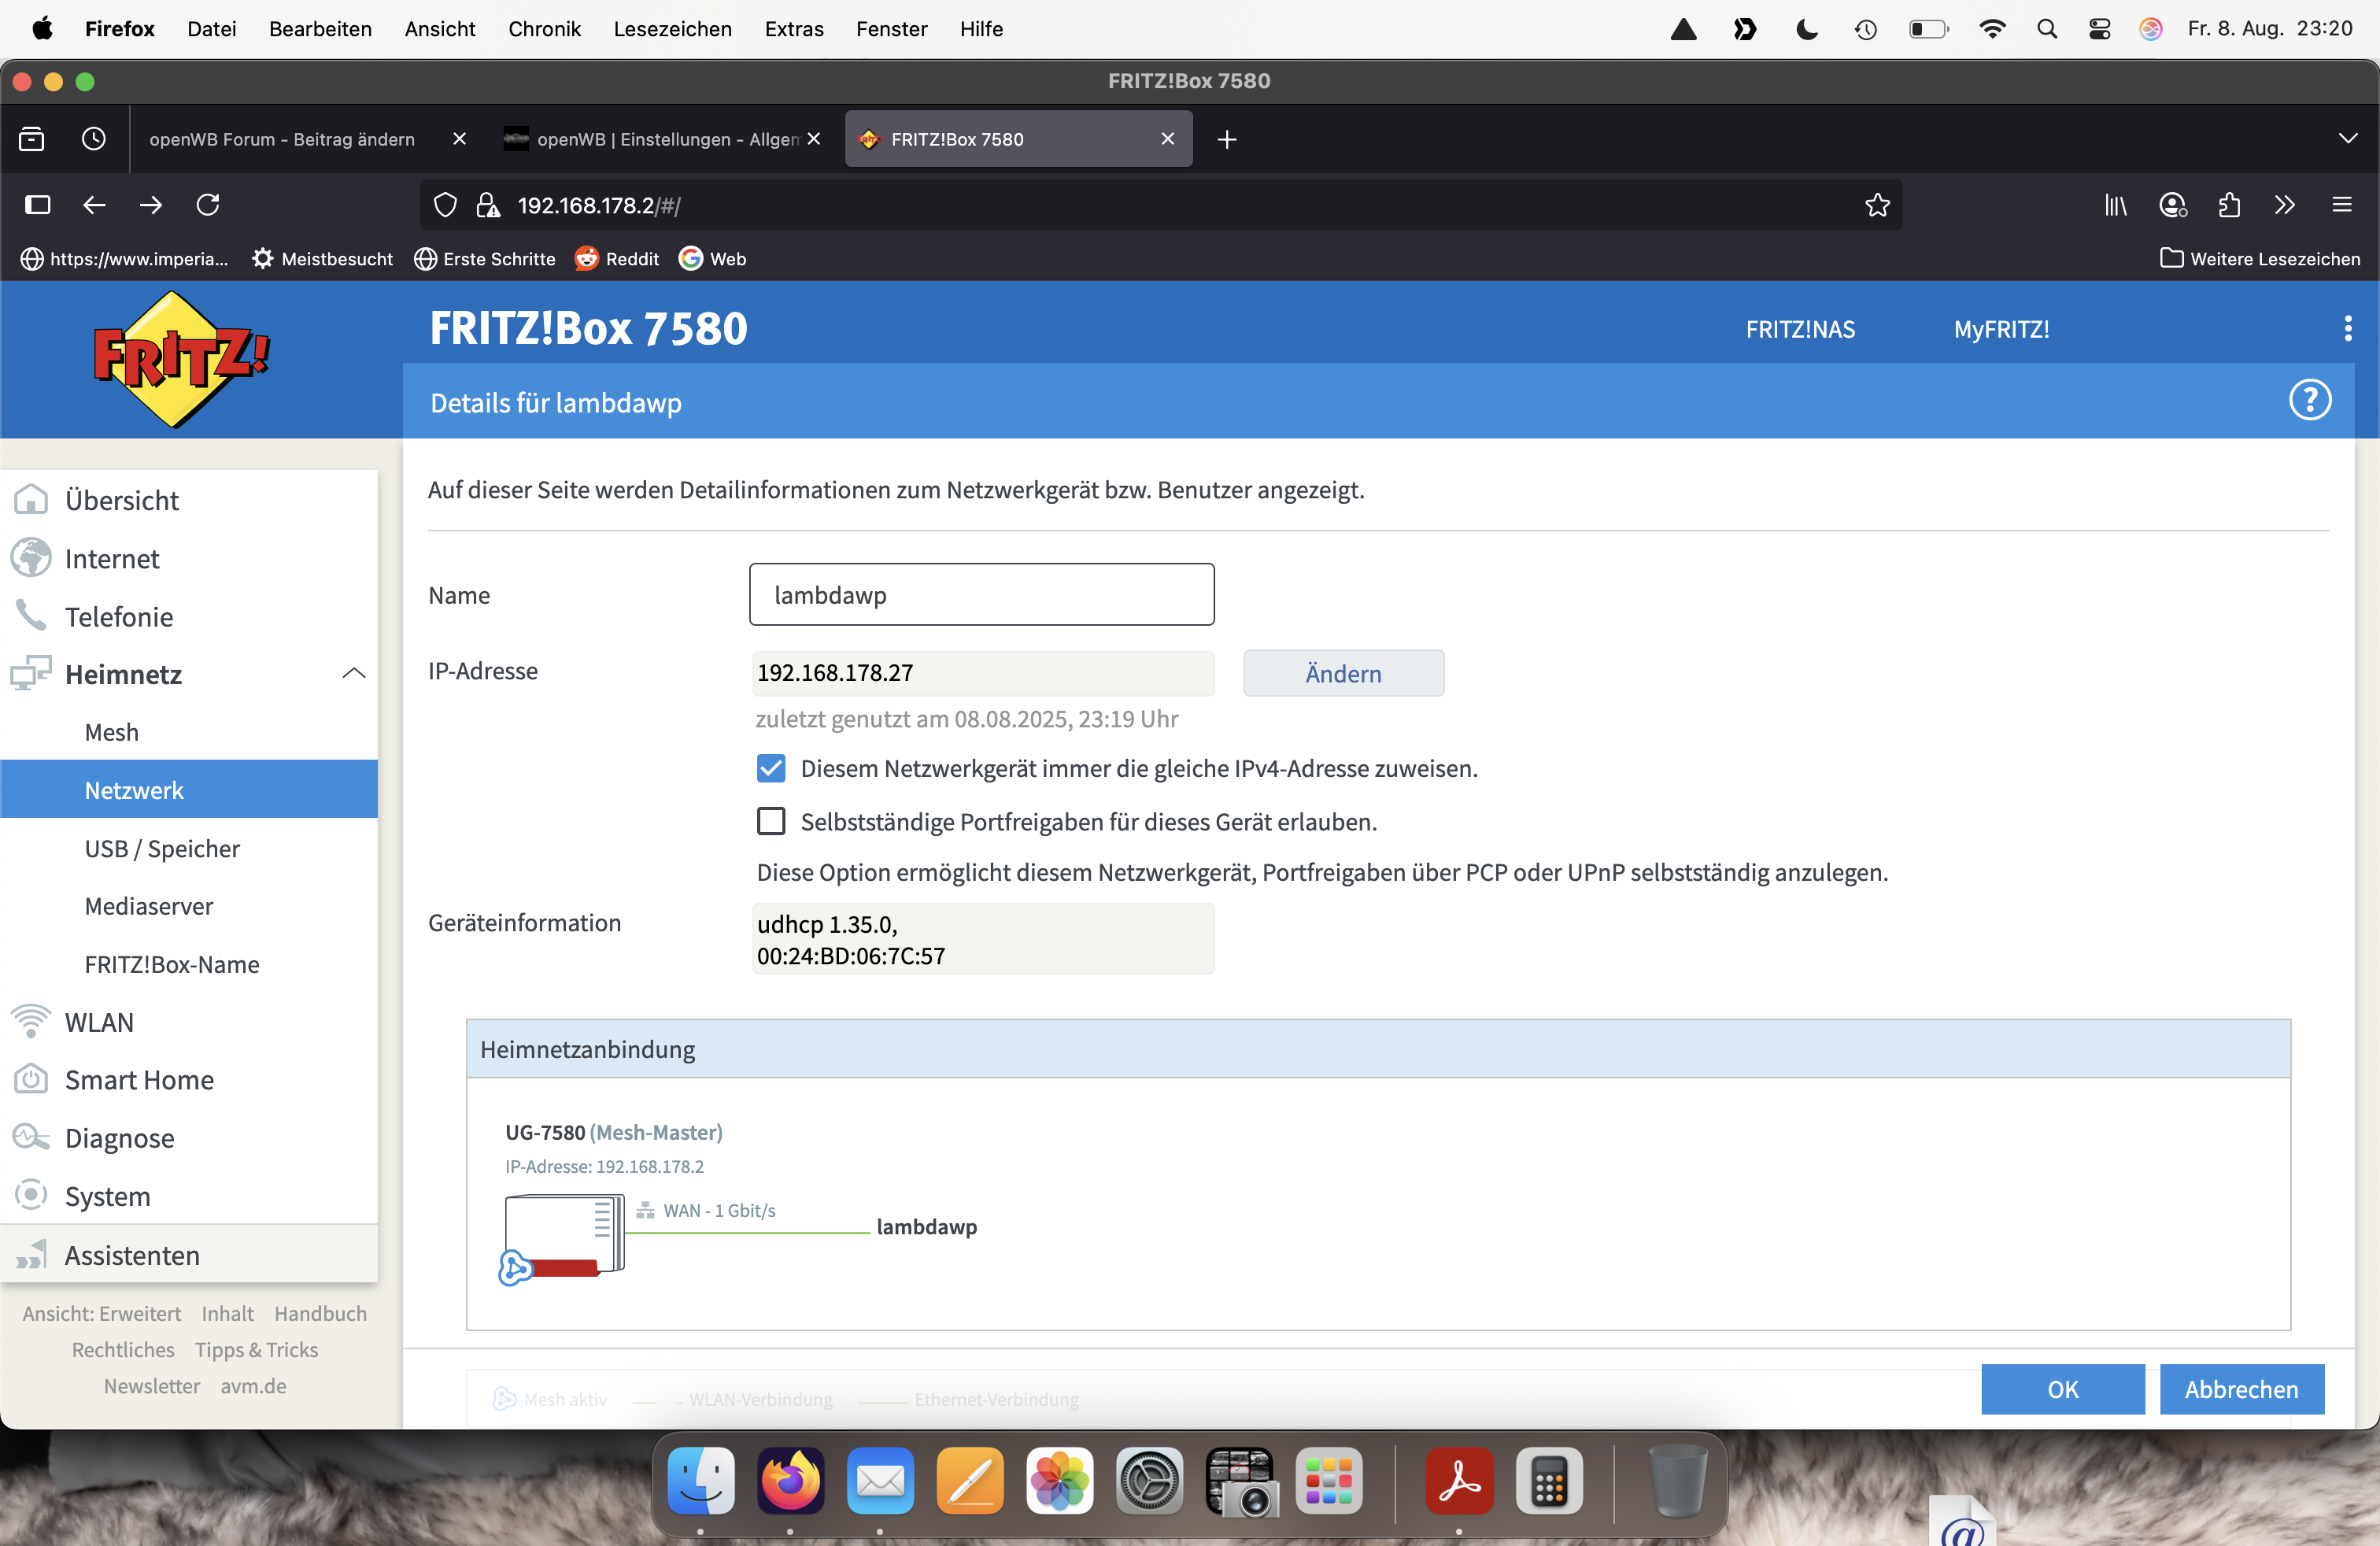Open the list all tabs dropdown
The image size is (2380, 1546).
click(x=2347, y=139)
